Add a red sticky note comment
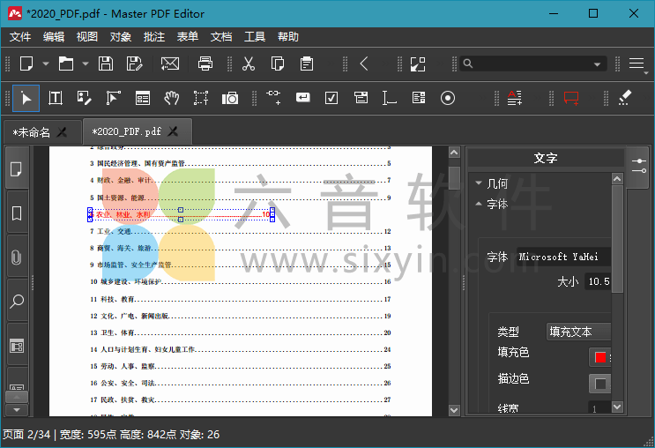Screen dimensions: 655x448 point(571,98)
